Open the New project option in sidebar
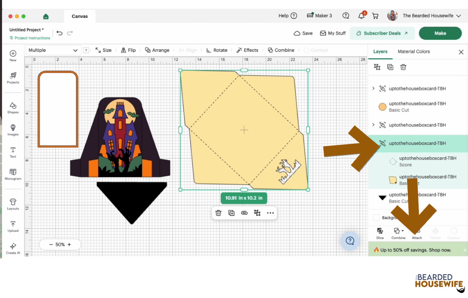Viewport: 468px width, 298px height. click(13, 56)
